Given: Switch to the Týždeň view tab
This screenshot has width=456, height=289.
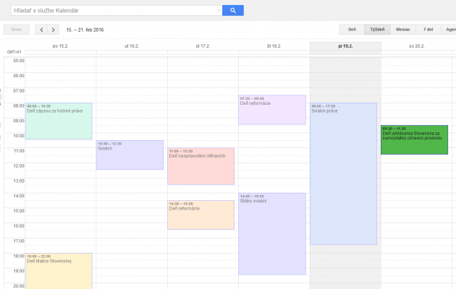Looking at the screenshot, I should click(x=377, y=30).
